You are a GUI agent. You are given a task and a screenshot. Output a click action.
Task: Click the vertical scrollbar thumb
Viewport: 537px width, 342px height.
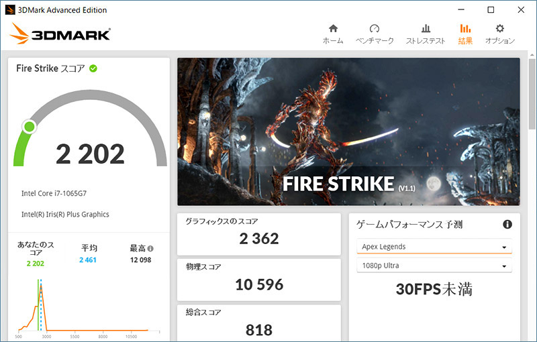pyautogui.click(x=532, y=94)
